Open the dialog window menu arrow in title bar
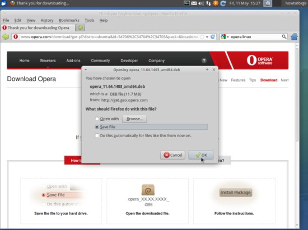The width and height of the screenshot is (308, 230). [86, 69]
